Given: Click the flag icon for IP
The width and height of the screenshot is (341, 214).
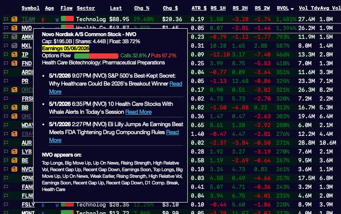Looking at the screenshot, I should coord(6,54).
